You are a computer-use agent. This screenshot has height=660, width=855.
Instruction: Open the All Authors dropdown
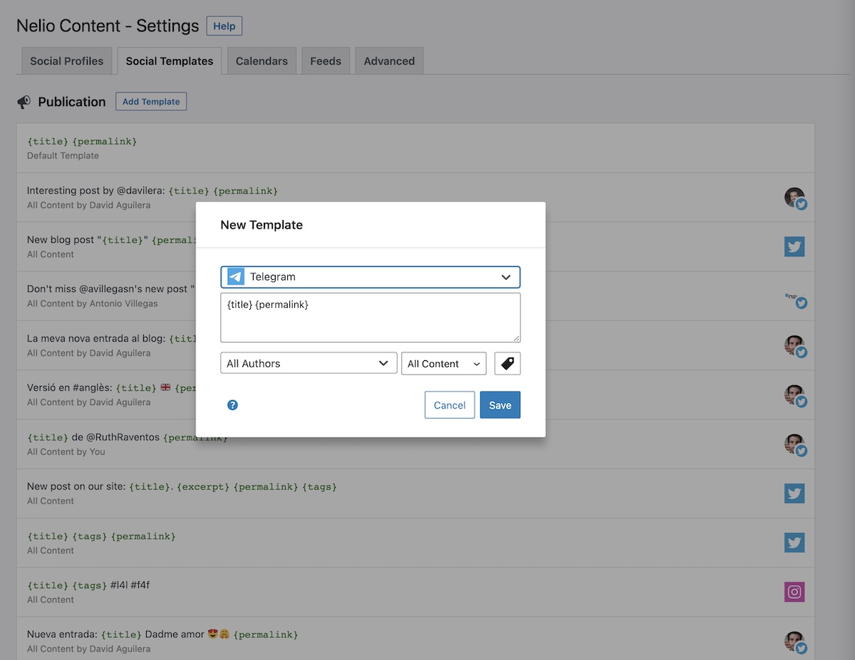(x=309, y=363)
